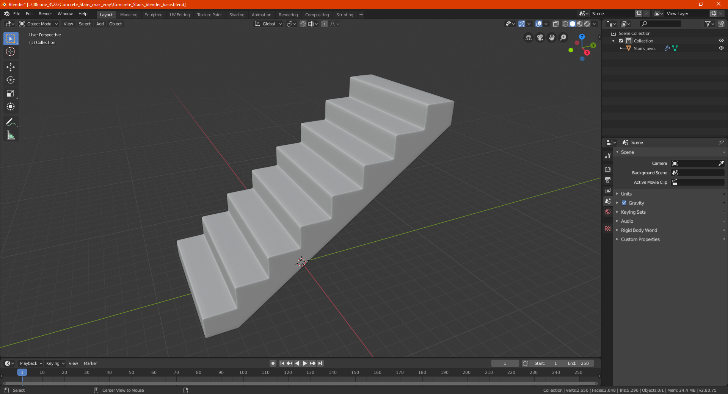Open the Global transform orientation dropdown
The width and height of the screenshot is (728, 394).
(268, 24)
